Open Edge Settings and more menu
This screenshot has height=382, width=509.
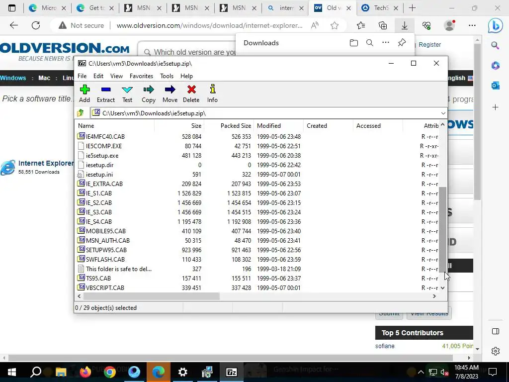point(472,25)
